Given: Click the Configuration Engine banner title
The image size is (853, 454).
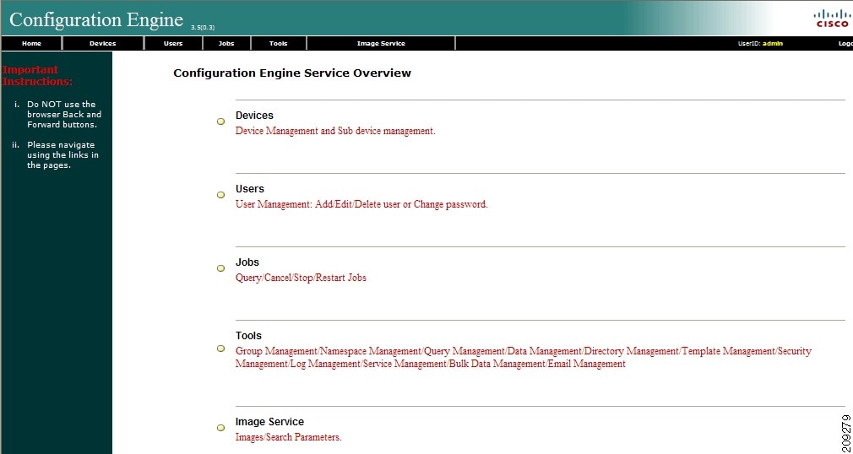Looking at the screenshot, I should coord(96,19).
